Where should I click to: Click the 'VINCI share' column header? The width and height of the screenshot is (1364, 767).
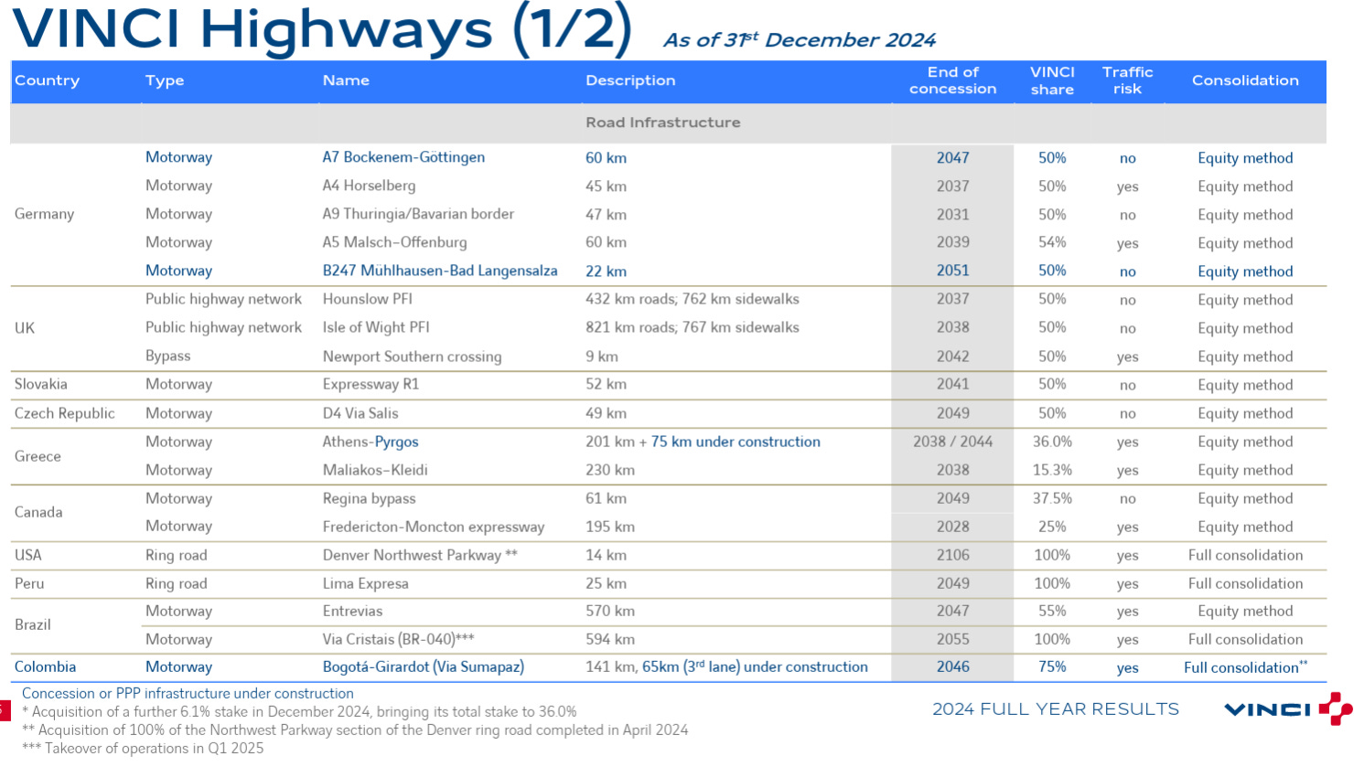(x=1052, y=80)
